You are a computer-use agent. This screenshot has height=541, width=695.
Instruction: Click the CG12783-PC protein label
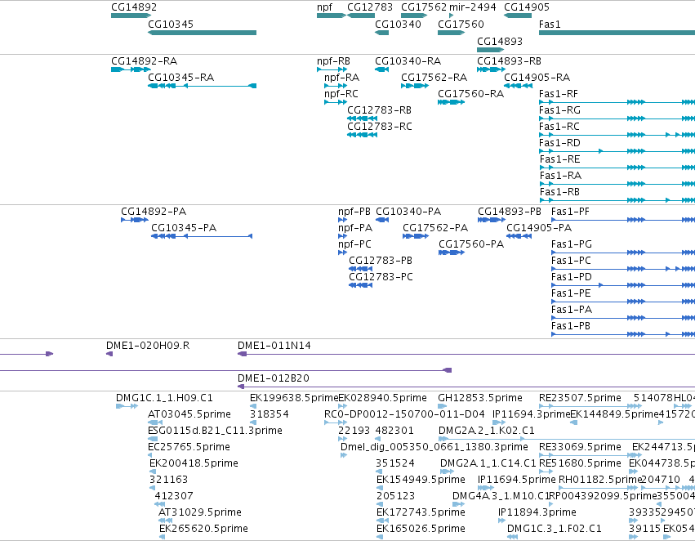pyautogui.click(x=381, y=277)
